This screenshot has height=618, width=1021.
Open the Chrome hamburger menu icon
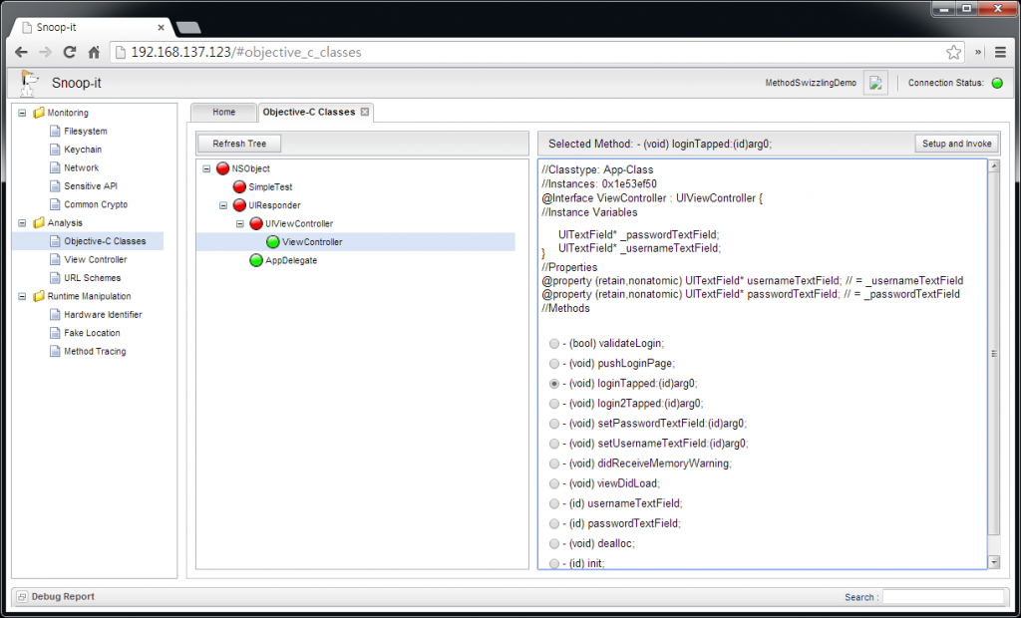(1000, 52)
